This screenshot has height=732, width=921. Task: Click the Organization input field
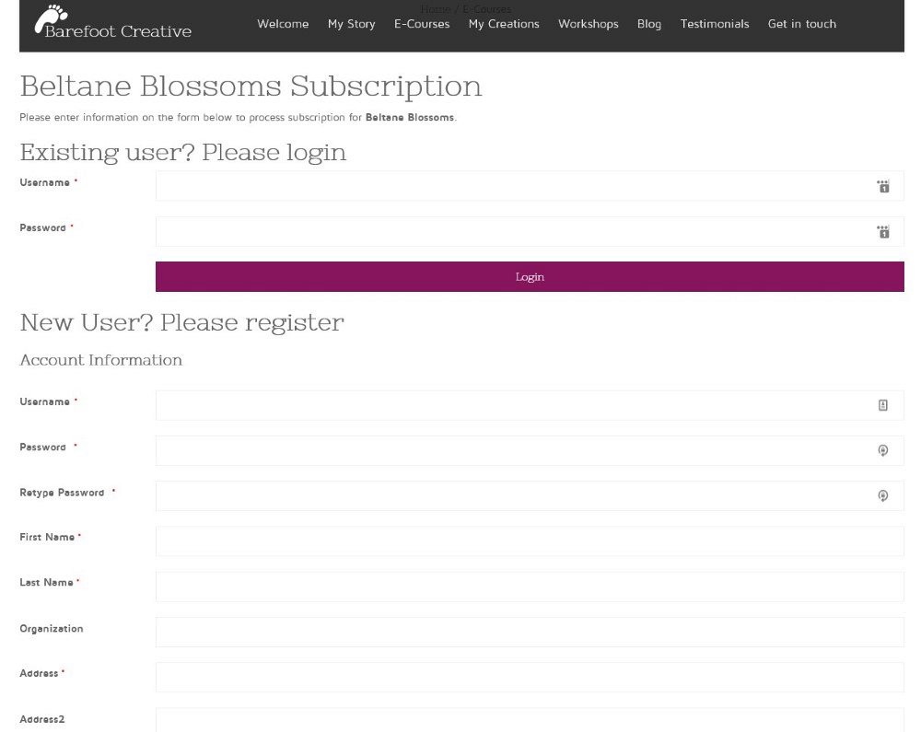click(x=530, y=631)
